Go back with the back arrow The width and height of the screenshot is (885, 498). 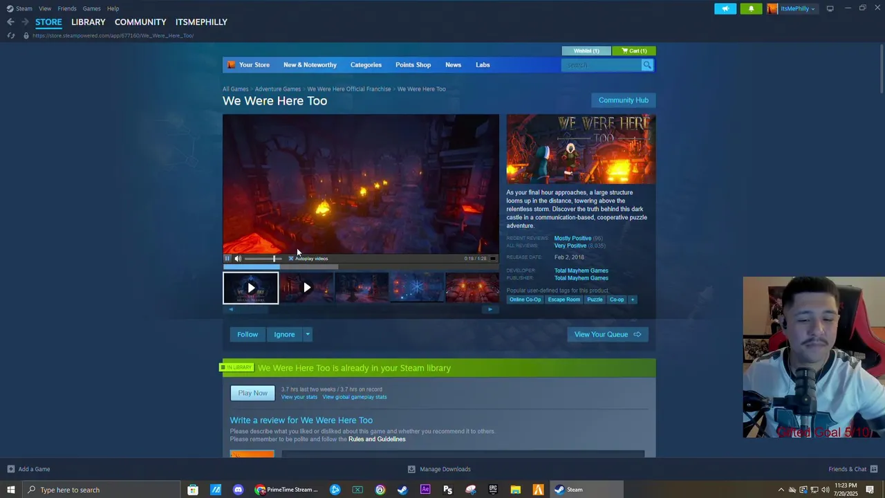(10, 22)
